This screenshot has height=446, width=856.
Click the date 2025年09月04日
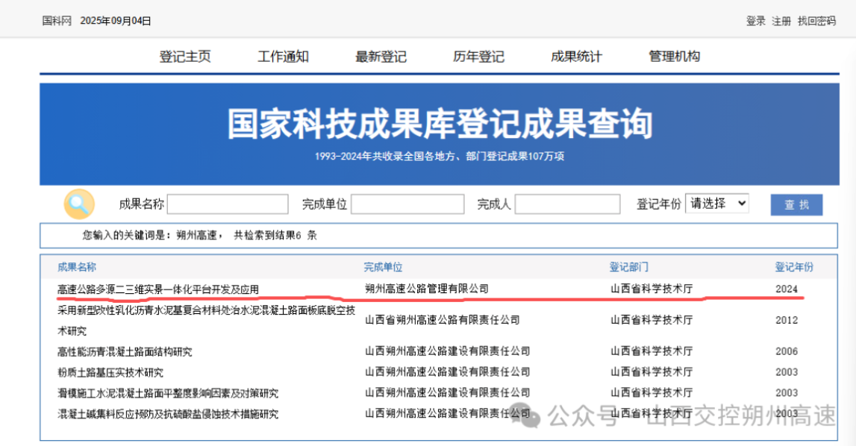(x=116, y=21)
